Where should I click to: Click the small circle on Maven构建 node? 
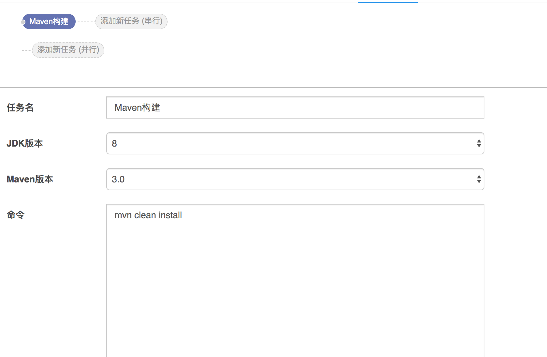[23, 22]
